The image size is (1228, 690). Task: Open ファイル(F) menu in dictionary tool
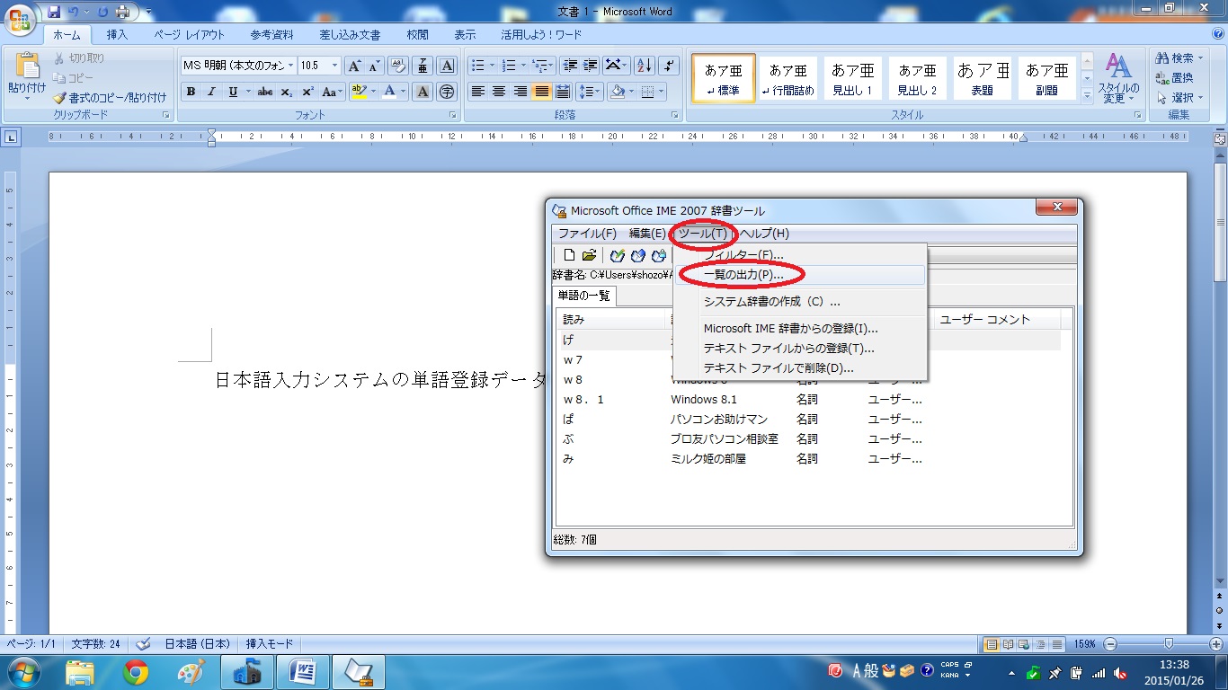pyautogui.click(x=587, y=234)
